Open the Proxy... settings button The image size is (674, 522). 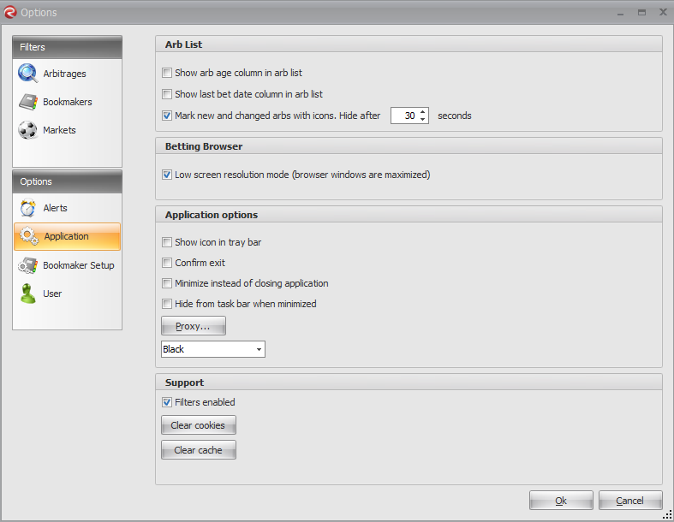pyautogui.click(x=193, y=326)
